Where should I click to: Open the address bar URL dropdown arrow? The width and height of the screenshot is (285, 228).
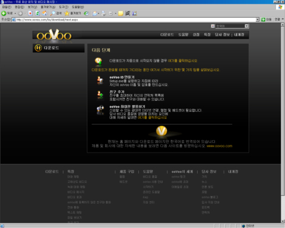click(258, 20)
